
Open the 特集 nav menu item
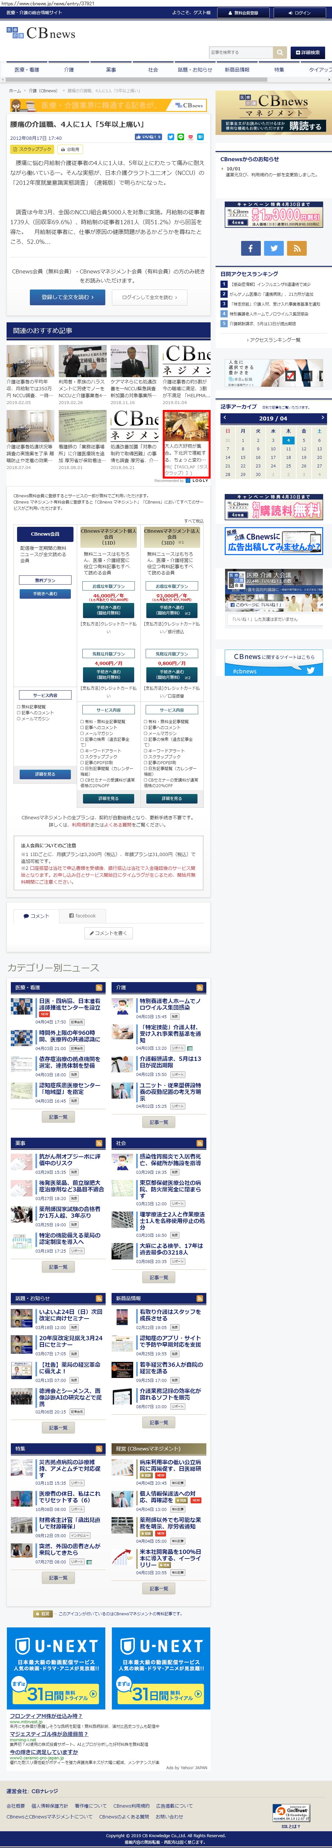point(279,70)
